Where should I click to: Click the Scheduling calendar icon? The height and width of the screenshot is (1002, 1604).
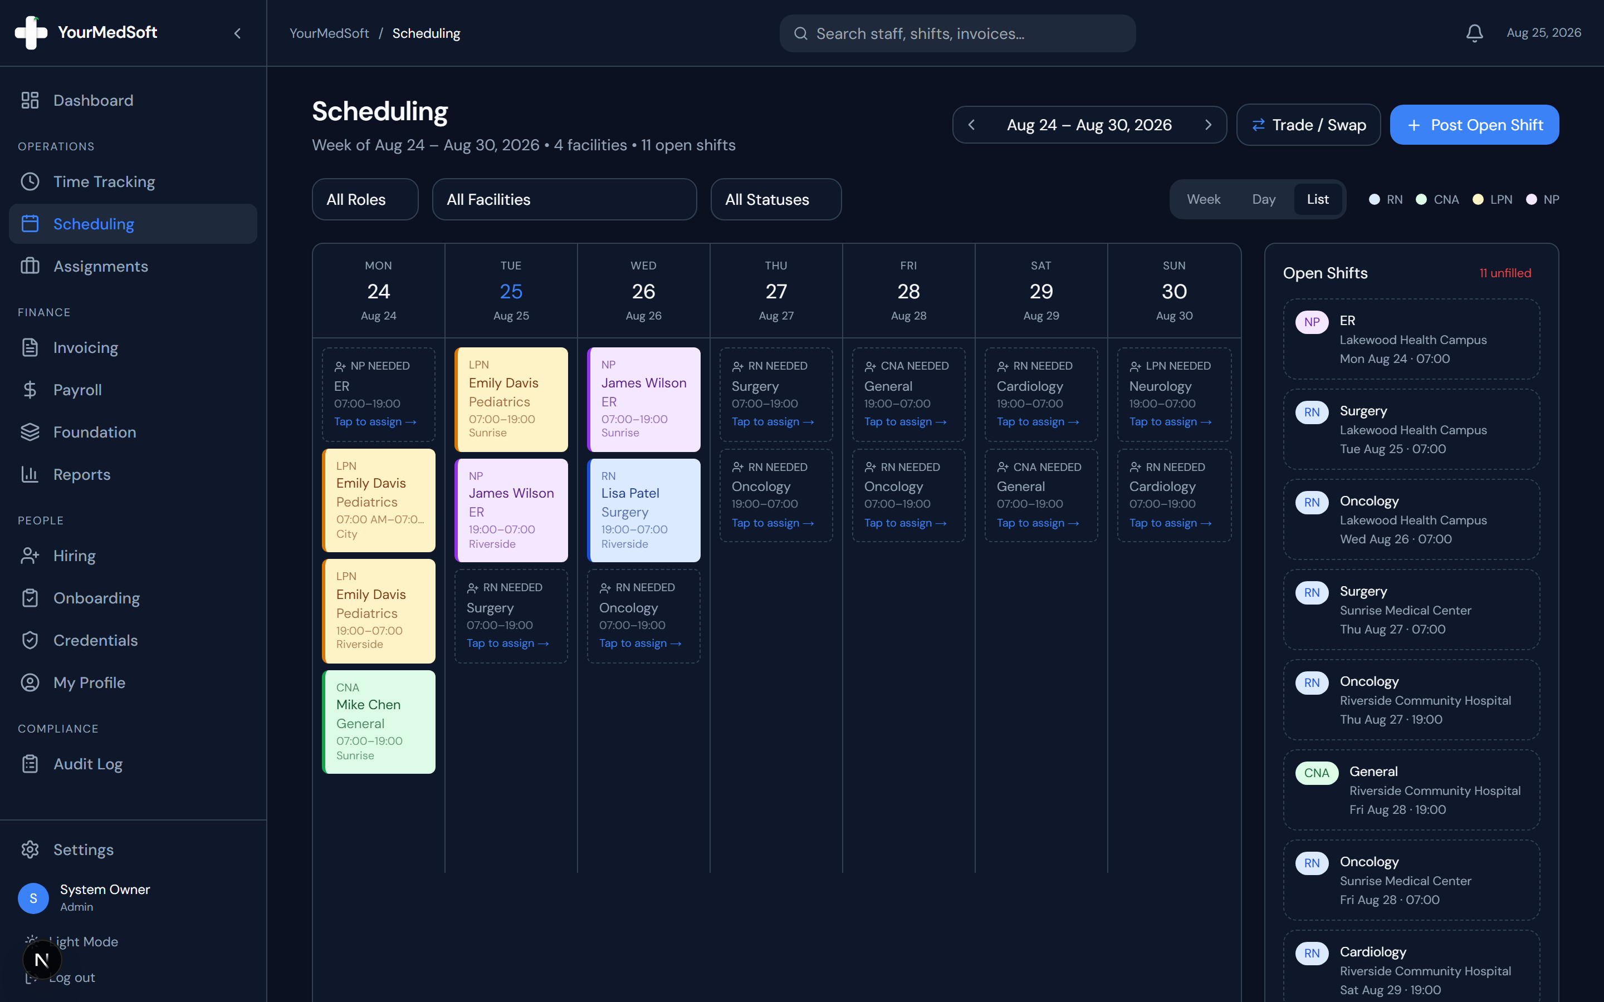click(x=30, y=224)
